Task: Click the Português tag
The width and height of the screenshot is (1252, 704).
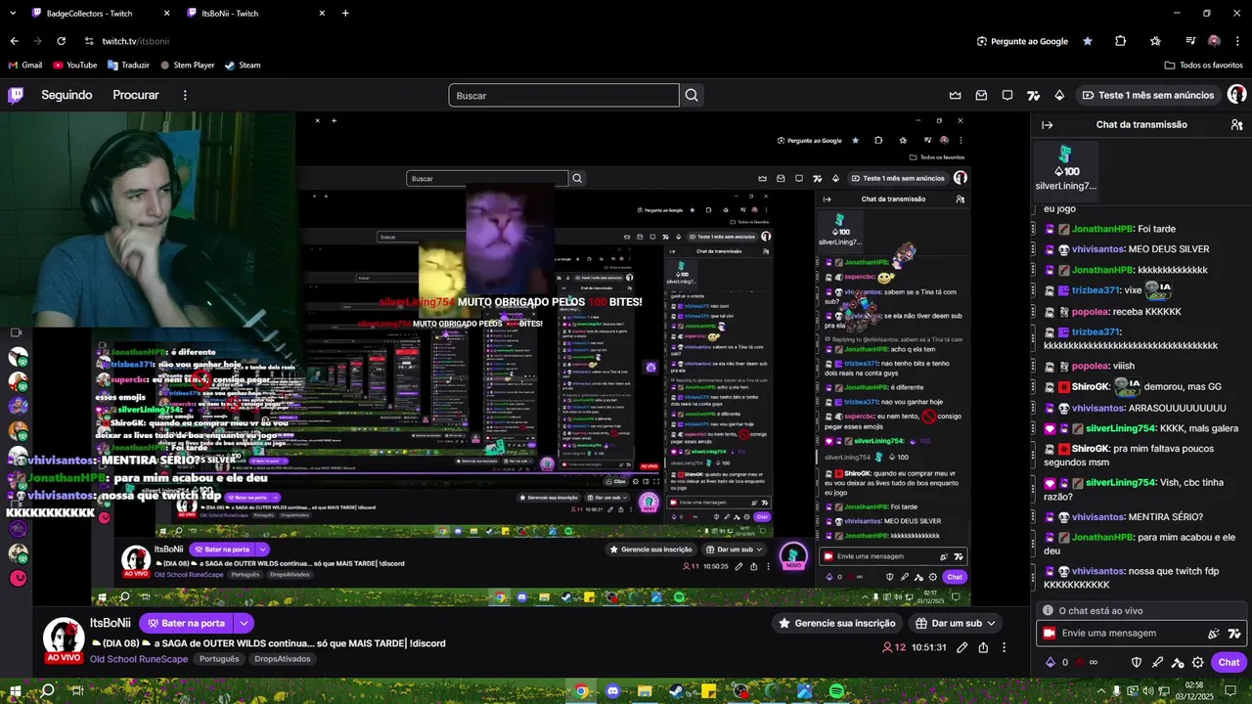Action: [219, 659]
